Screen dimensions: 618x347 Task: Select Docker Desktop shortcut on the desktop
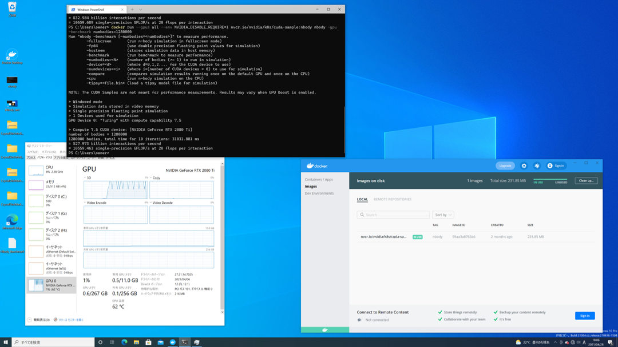[12, 57]
